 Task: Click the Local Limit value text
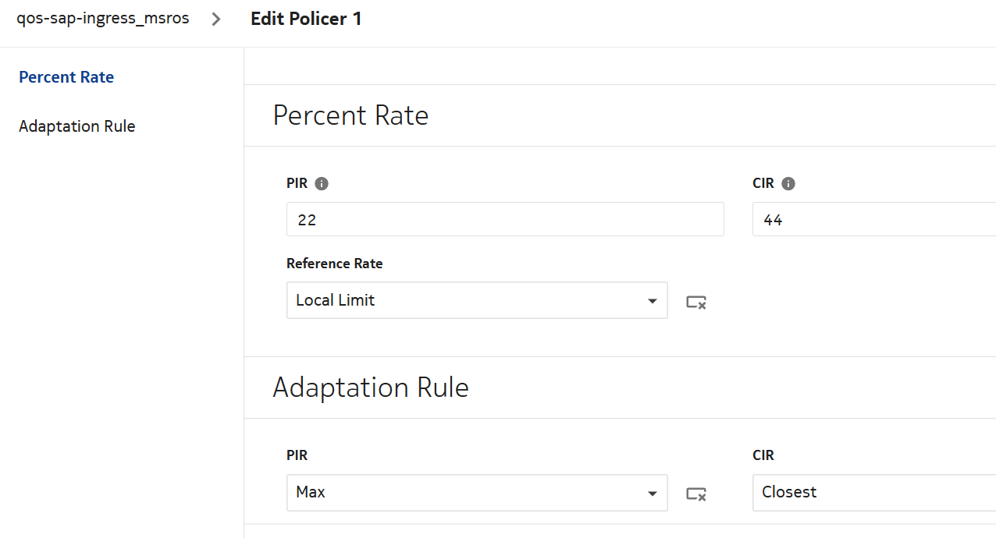pos(336,300)
